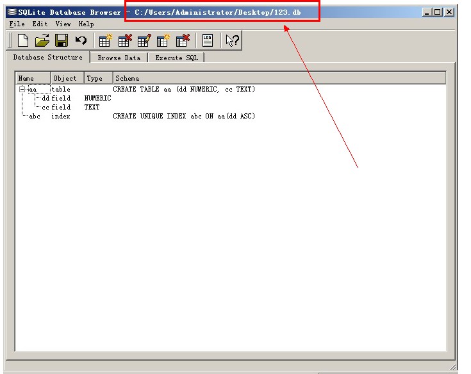This screenshot has width=471, height=374.
Task: Open the Edit menu
Action: 40,24
